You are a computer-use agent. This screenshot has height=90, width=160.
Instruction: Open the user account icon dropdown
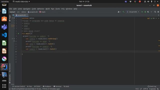pyautogui.click(x=119, y=12)
